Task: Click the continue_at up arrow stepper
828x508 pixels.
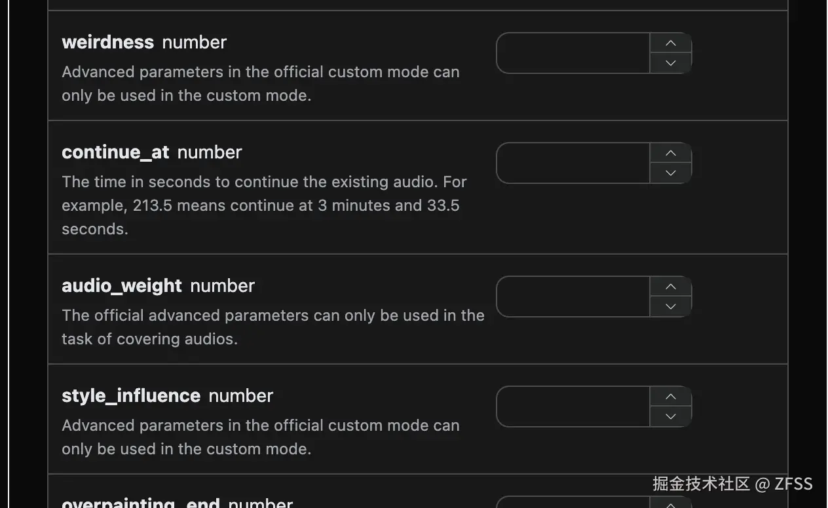Action: point(670,153)
